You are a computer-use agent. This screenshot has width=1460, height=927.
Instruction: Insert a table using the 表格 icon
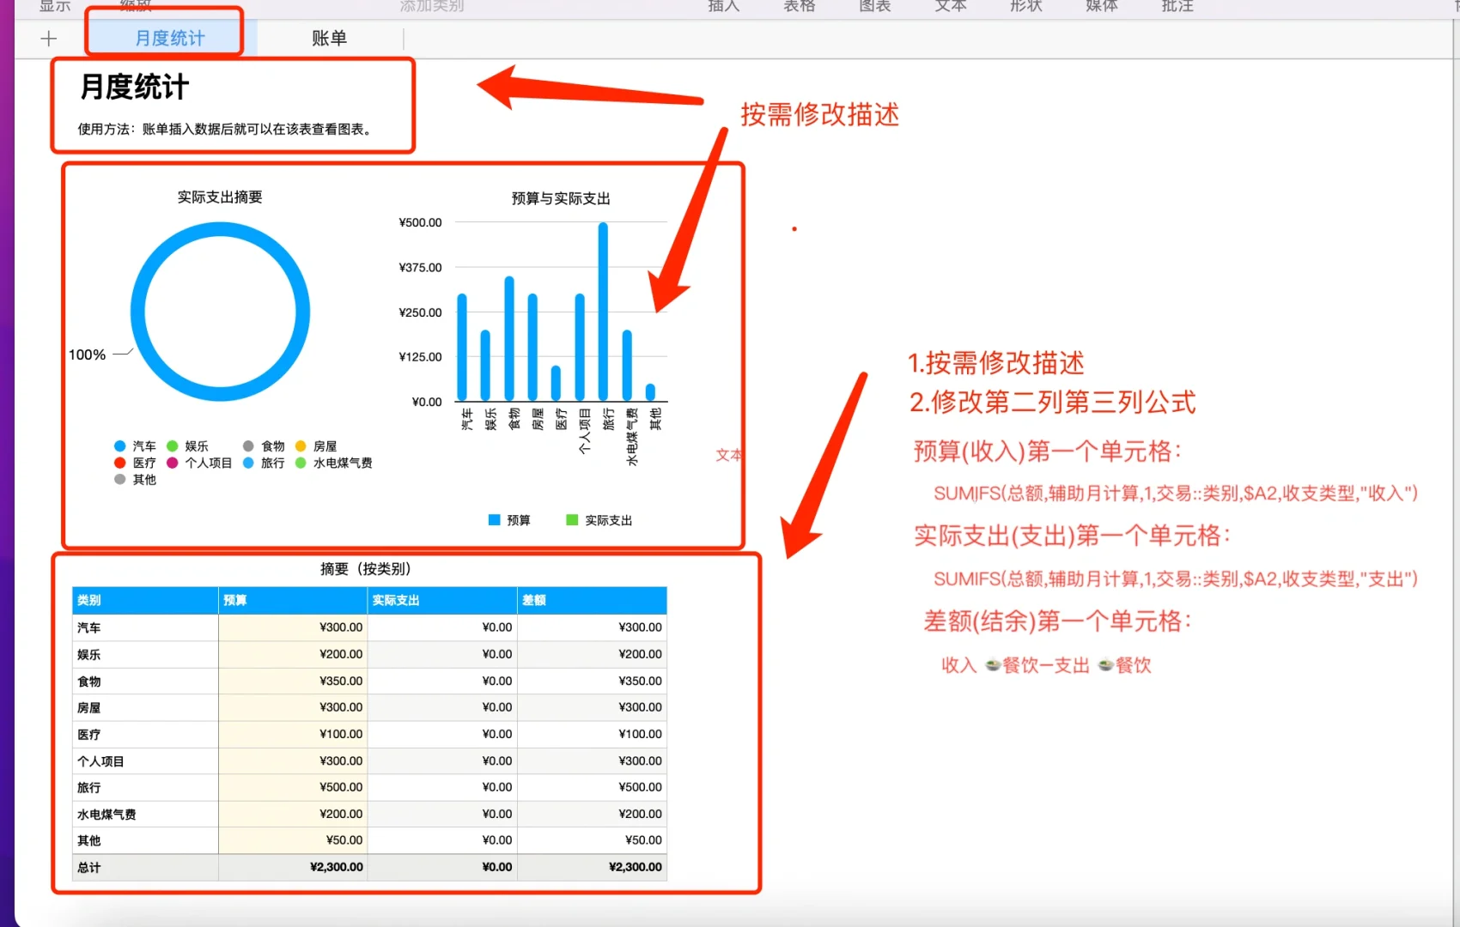(799, 6)
